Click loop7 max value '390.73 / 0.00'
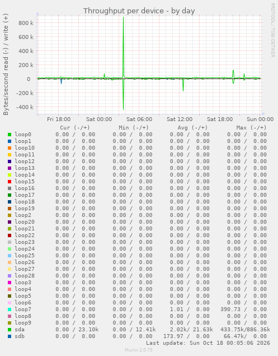The height and width of the screenshot is (356, 278). click(243, 309)
